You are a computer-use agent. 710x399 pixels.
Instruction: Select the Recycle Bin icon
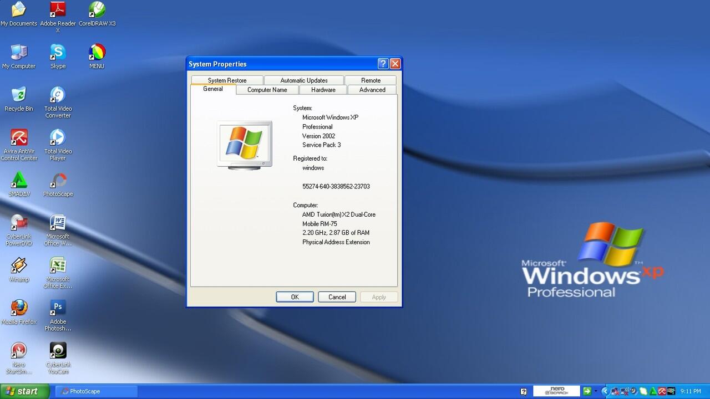(x=19, y=100)
